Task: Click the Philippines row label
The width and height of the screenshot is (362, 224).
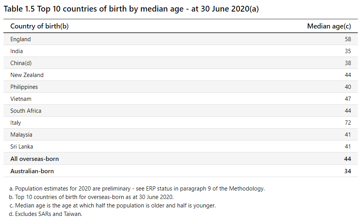Action: point(24,87)
